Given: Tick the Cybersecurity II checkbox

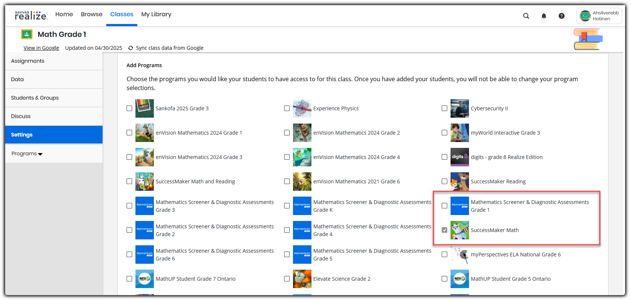Looking at the screenshot, I should 444,108.
